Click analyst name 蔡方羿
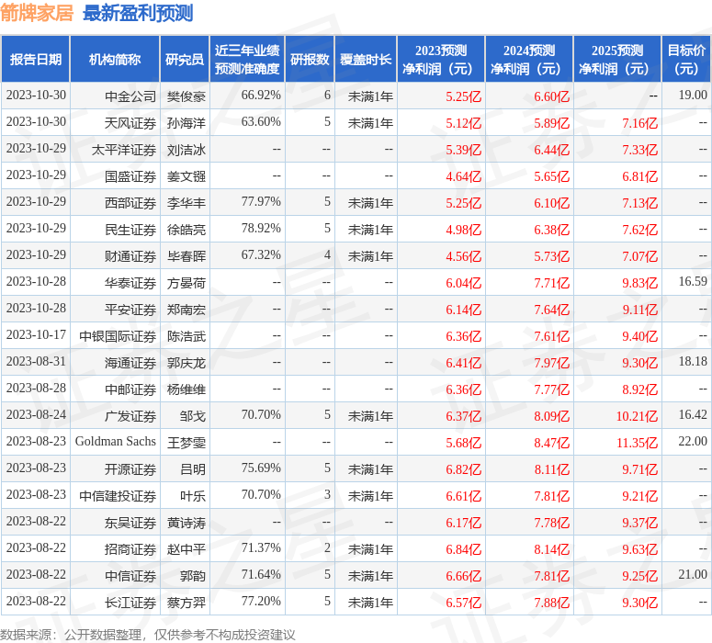Image resolution: width=712 pixels, height=643 pixels. [x=186, y=603]
